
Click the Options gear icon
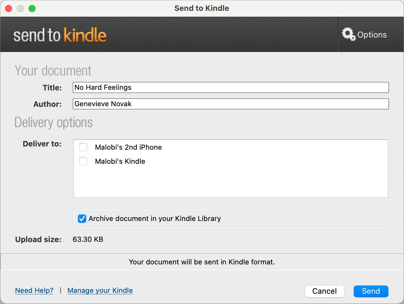click(349, 34)
